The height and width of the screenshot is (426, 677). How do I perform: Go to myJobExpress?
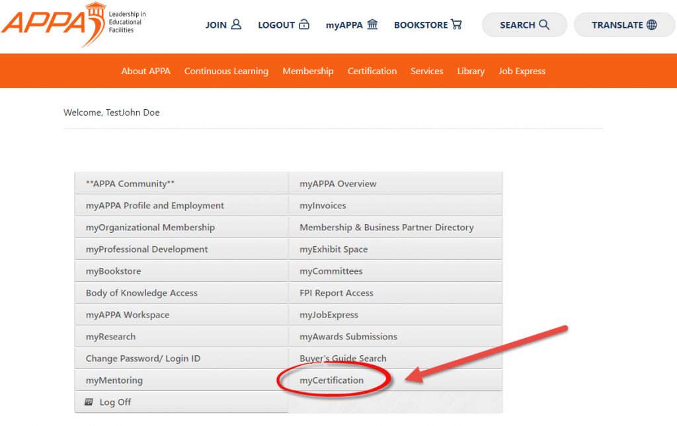(x=395, y=314)
